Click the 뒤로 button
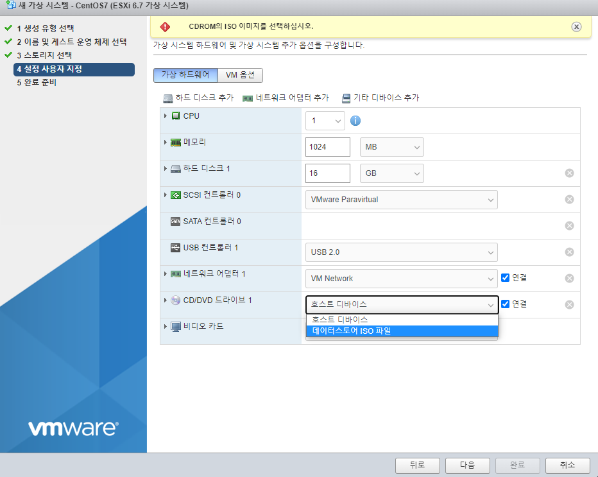Viewport: 598px width, 477px height. point(418,465)
